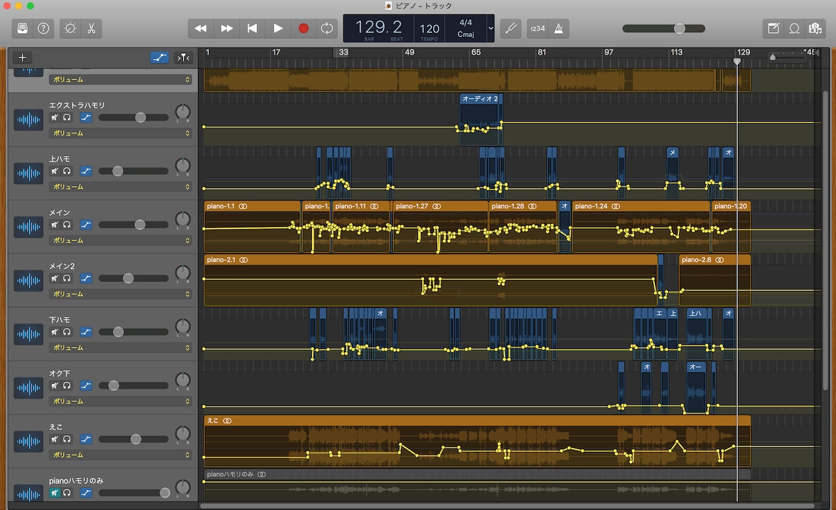The height and width of the screenshot is (510, 836).
Task: Mute the エクストラハモリ track
Action: pos(55,118)
